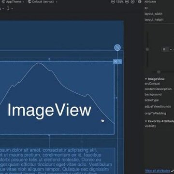Click the zoom in plus icon
Screen dimensions: 174x174
pyautogui.click(x=127, y=2)
